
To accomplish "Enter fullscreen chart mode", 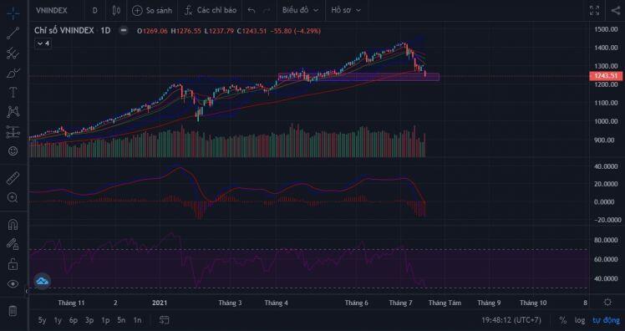I will coord(594,11).
